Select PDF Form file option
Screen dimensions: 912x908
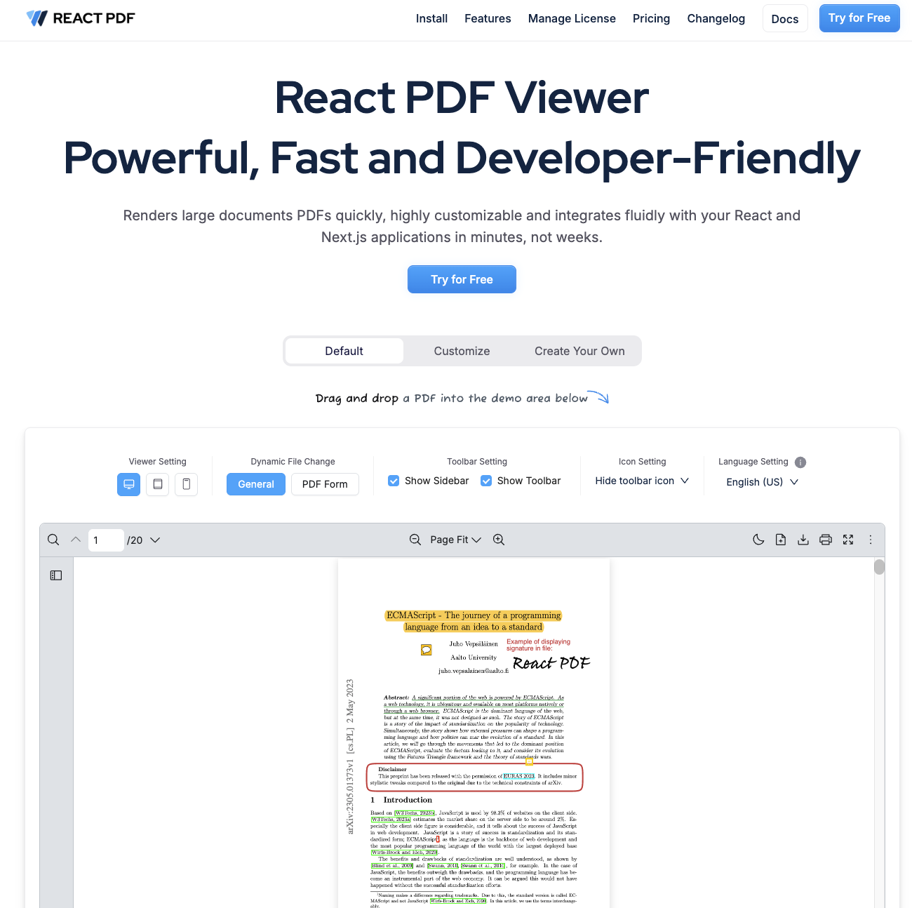click(325, 484)
